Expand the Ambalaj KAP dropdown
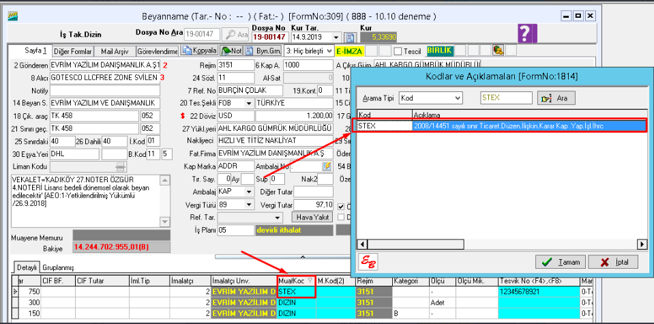654x324 pixels. point(249,192)
